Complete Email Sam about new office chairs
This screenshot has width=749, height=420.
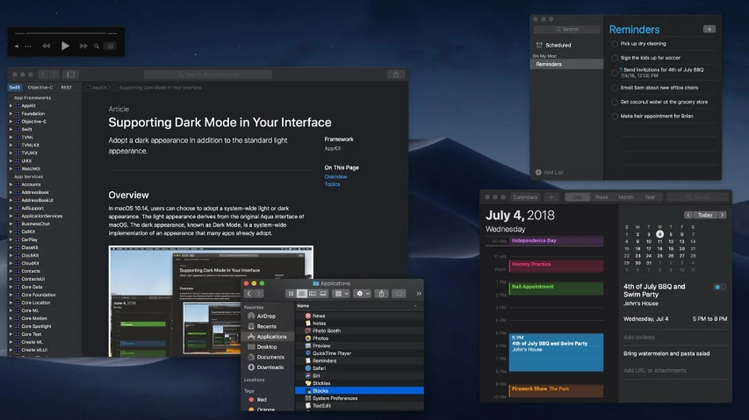615,88
